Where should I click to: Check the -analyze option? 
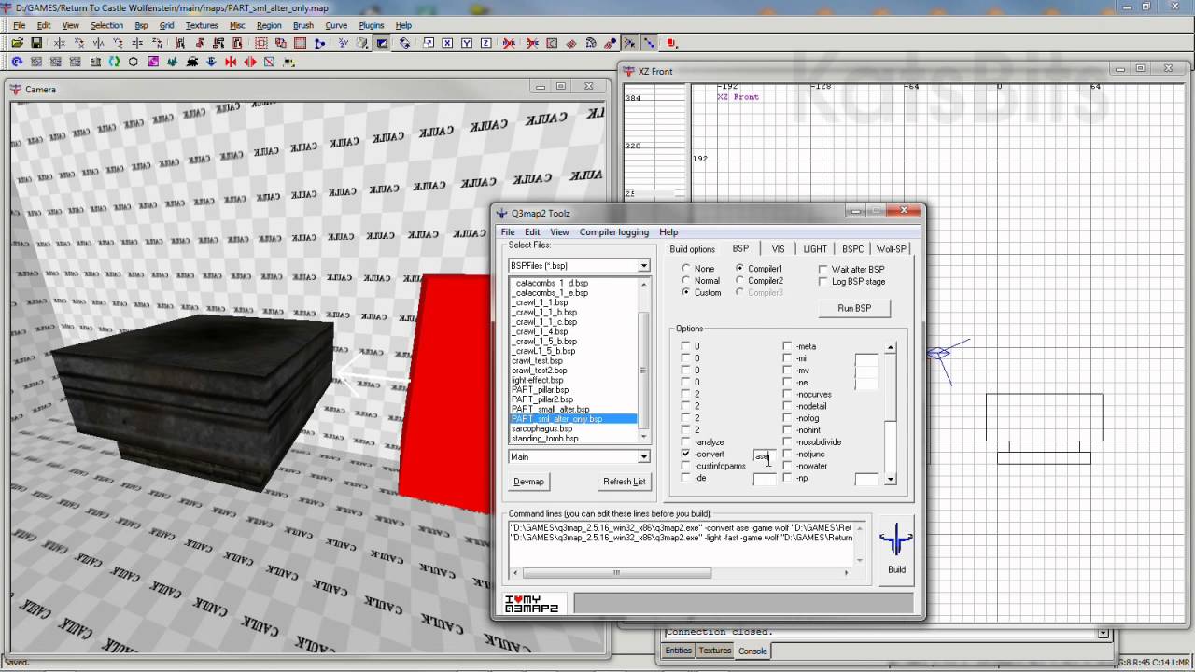(x=685, y=441)
